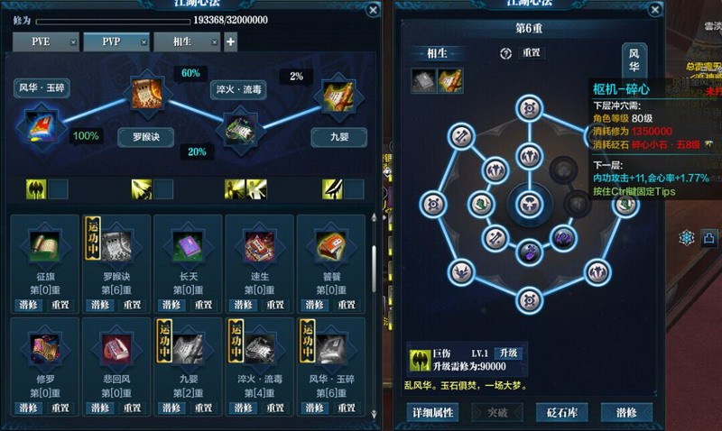Select the 巨伤 skill icon
722x431 pixels.
tap(420, 360)
